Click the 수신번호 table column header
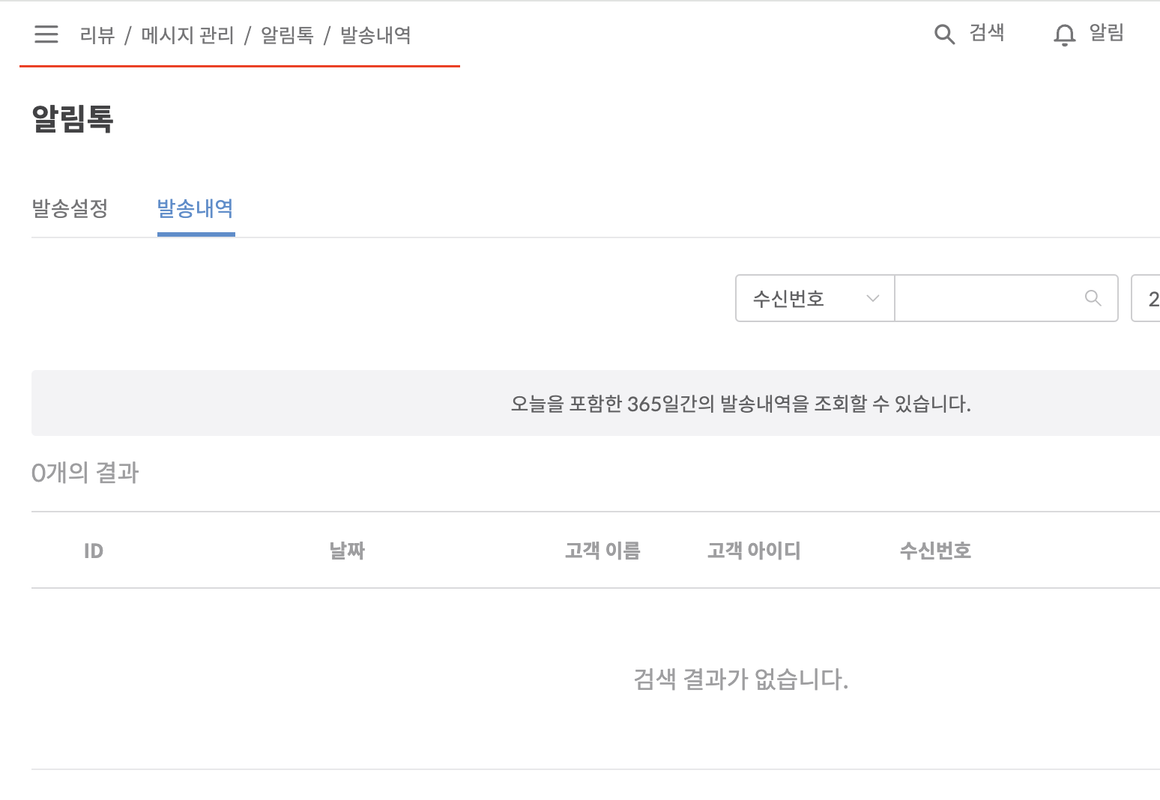The height and width of the screenshot is (800, 1160). click(935, 551)
